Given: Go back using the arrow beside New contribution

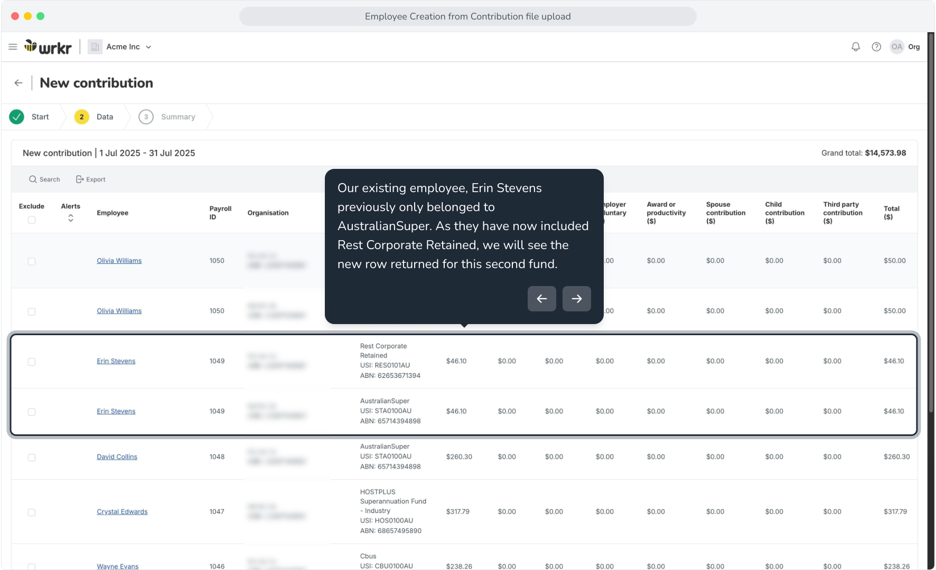Looking at the screenshot, I should click(x=18, y=83).
